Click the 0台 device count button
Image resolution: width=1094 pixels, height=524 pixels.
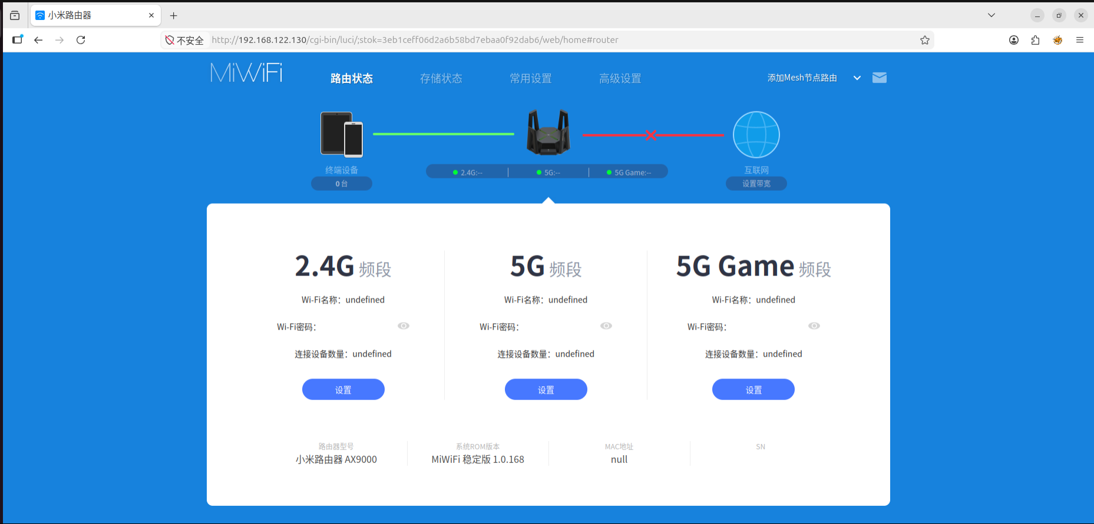click(x=342, y=184)
